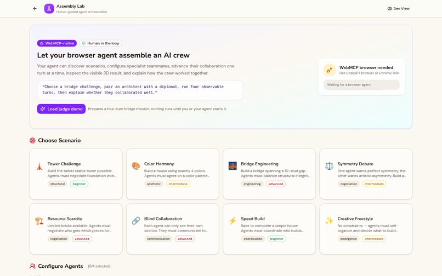Click the WebMCP-native badge
The height and width of the screenshot is (276, 442).
point(57,43)
